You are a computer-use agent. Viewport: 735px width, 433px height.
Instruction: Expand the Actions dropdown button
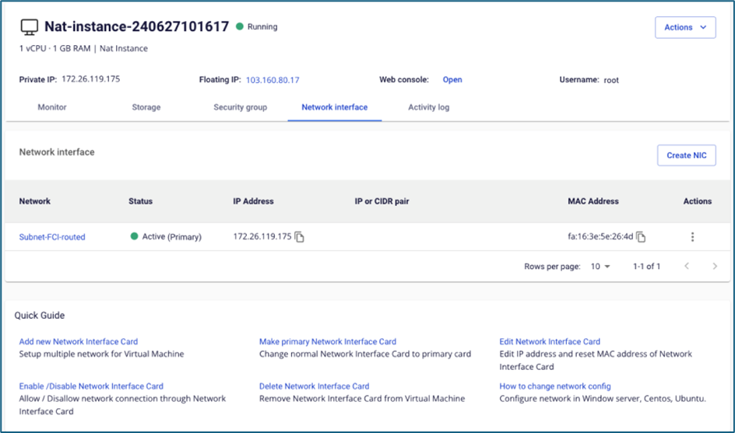point(685,27)
